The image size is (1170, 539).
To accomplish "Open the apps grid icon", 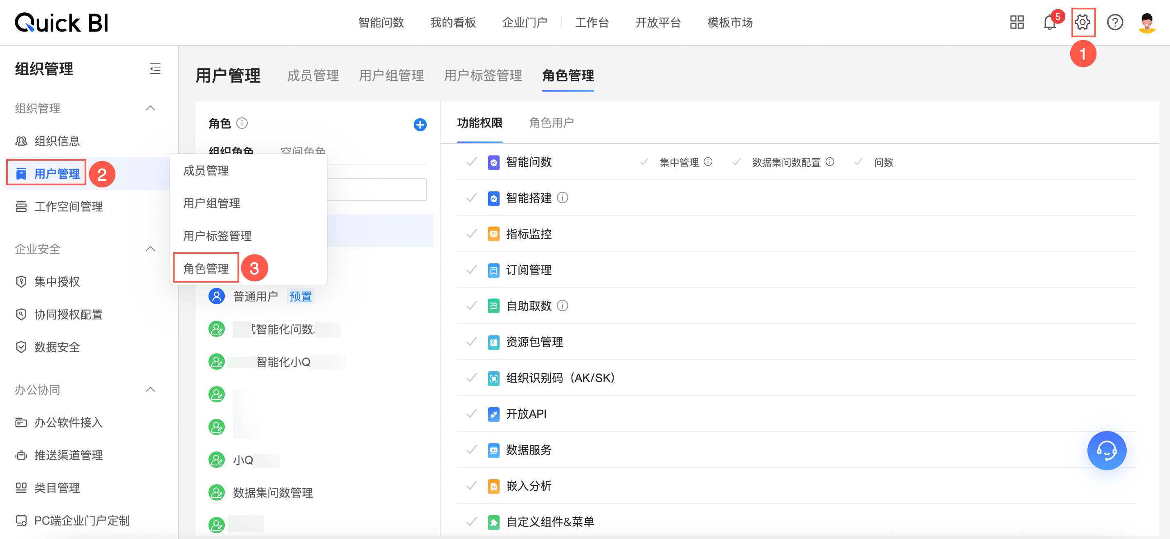I will point(1016,22).
